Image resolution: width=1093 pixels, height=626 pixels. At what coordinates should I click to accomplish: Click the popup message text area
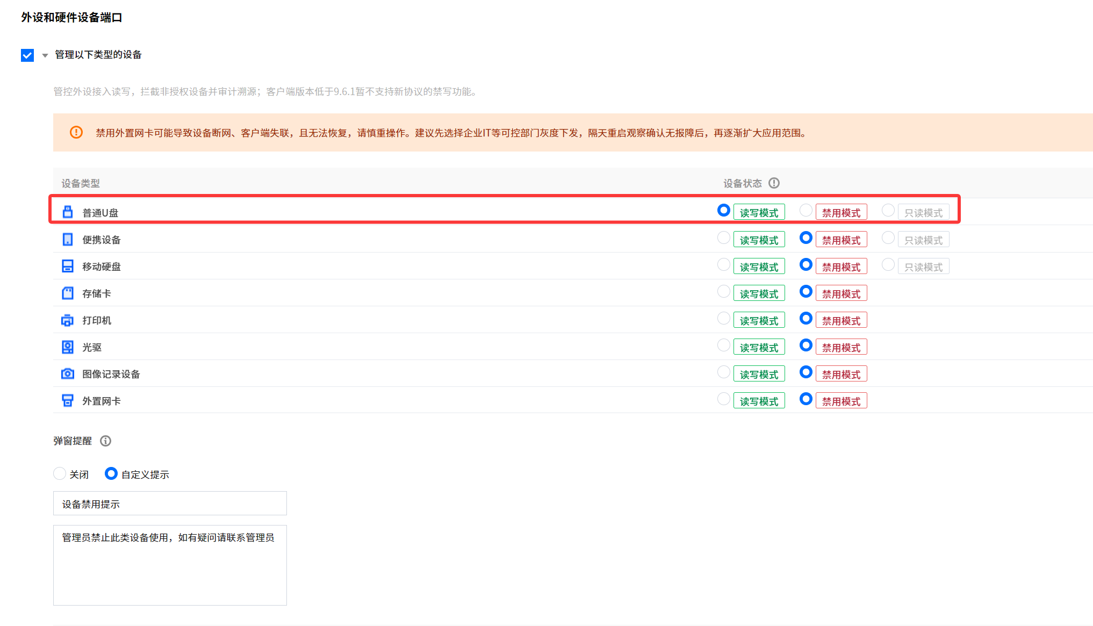coord(170,565)
